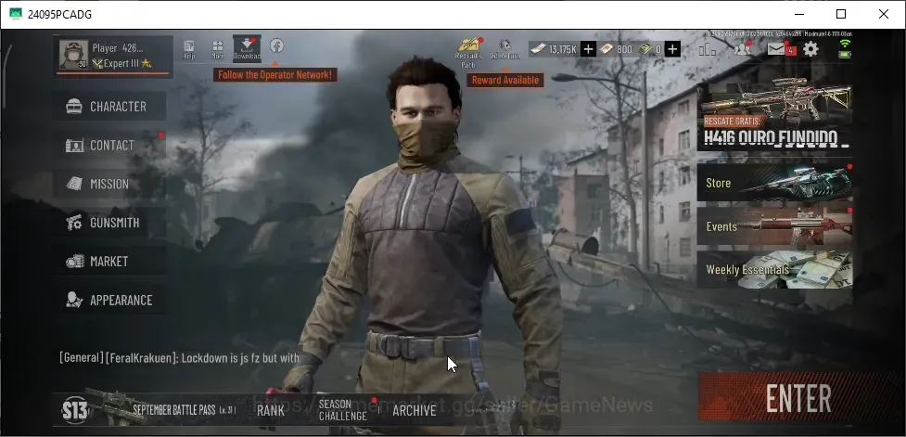906x437 pixels.
Task: Open settings gear icon
Action: (810, 49)
